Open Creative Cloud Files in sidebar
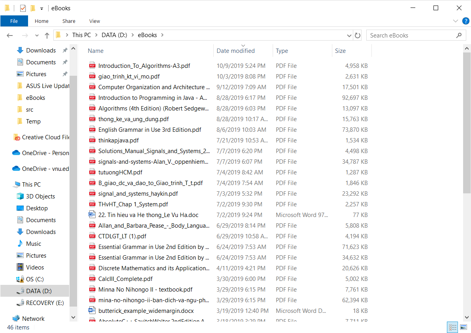 pyautogui.click(x=41, y=137)
